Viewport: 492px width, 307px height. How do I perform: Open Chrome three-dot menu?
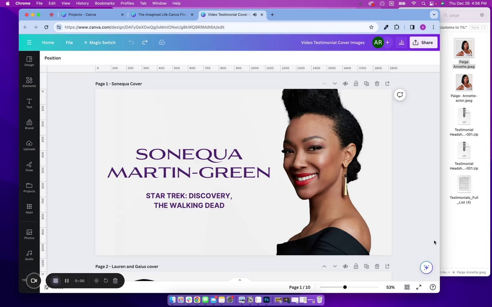click(433, 27)
